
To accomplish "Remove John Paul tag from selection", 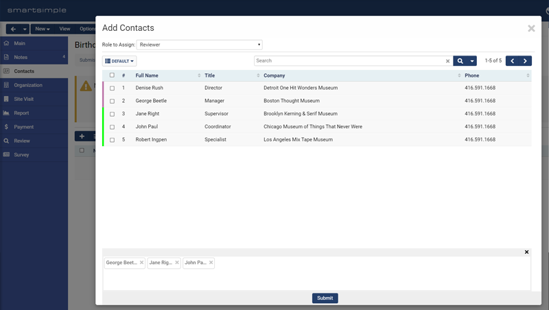I will coord(211,263).
